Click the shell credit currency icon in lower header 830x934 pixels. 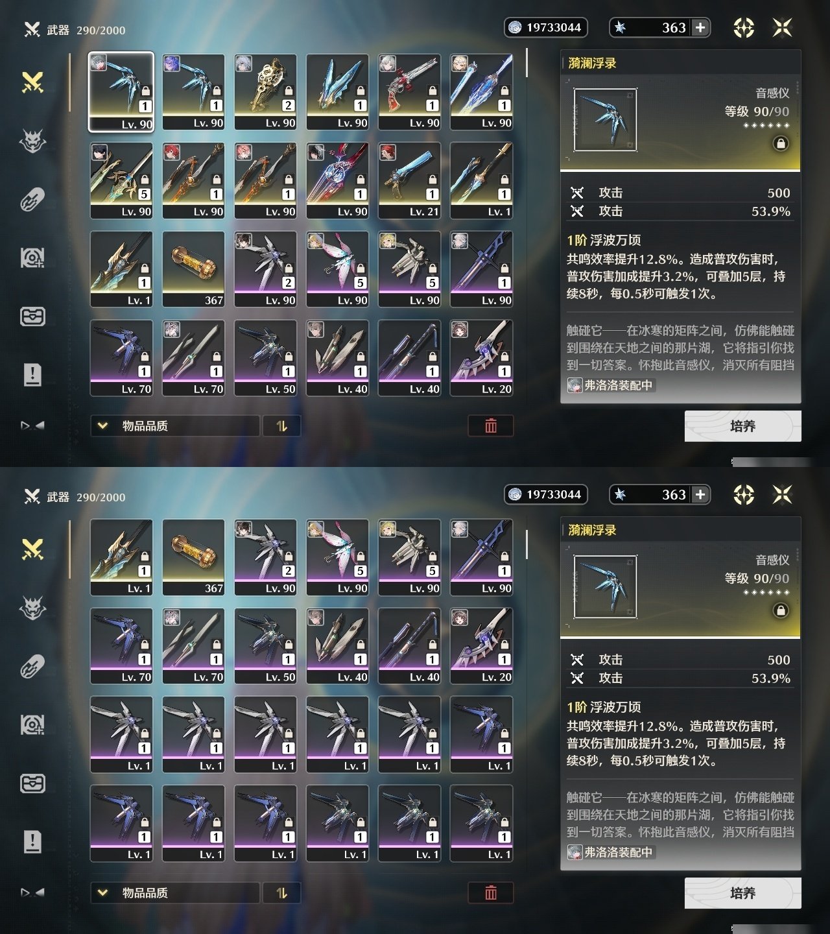[515, 494]
